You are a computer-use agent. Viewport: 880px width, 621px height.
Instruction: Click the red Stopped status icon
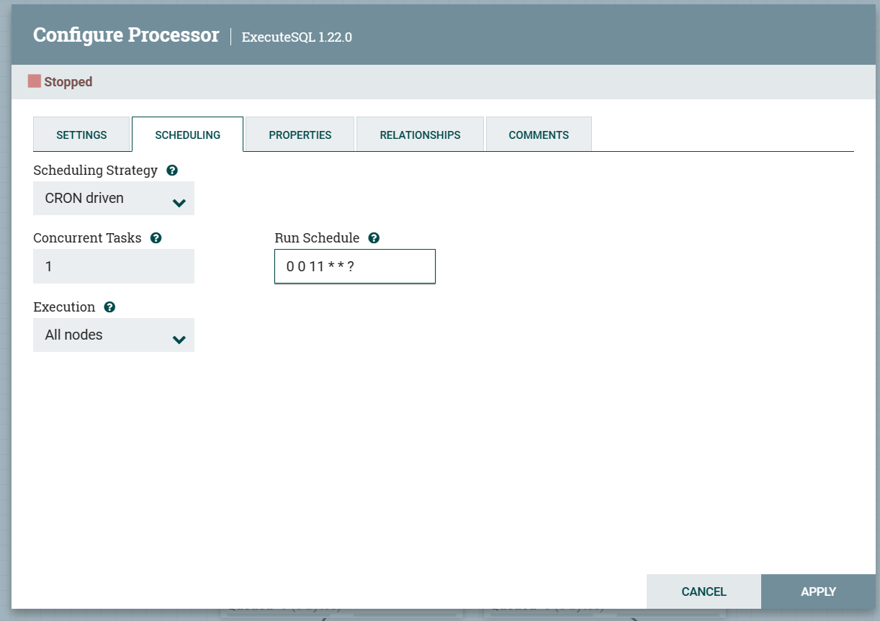coord(35,81)
